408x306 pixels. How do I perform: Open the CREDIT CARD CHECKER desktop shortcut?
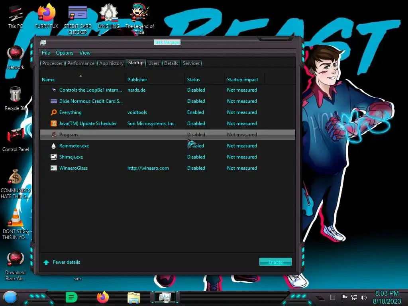[78, 20]
